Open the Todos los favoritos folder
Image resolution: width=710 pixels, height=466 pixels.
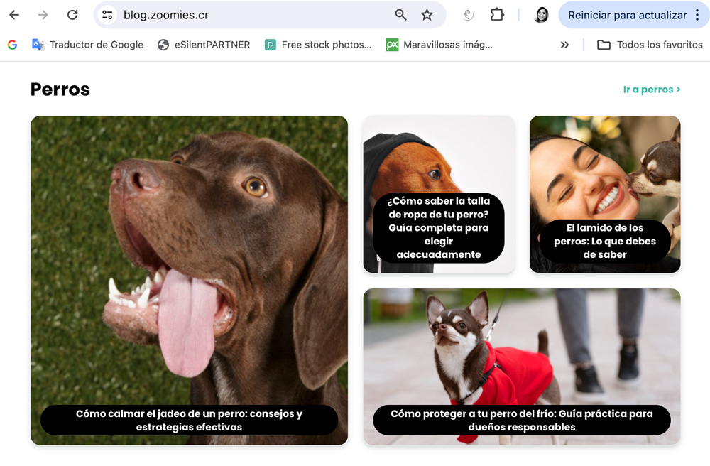(x=650, y=45)
